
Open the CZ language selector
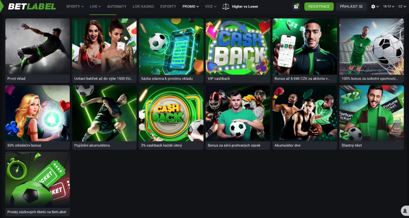point(402,7)
